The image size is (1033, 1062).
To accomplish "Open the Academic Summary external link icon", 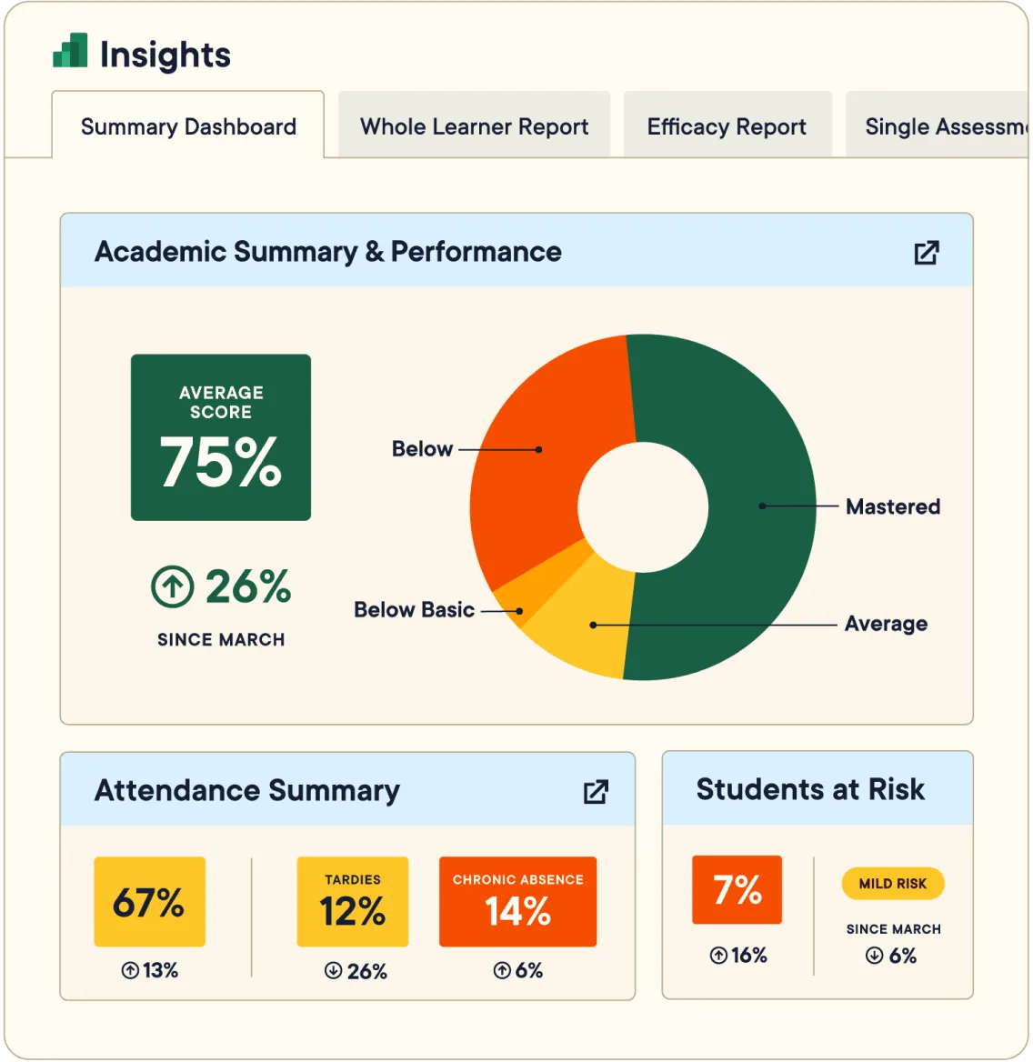I will click(x=926, y=253).
